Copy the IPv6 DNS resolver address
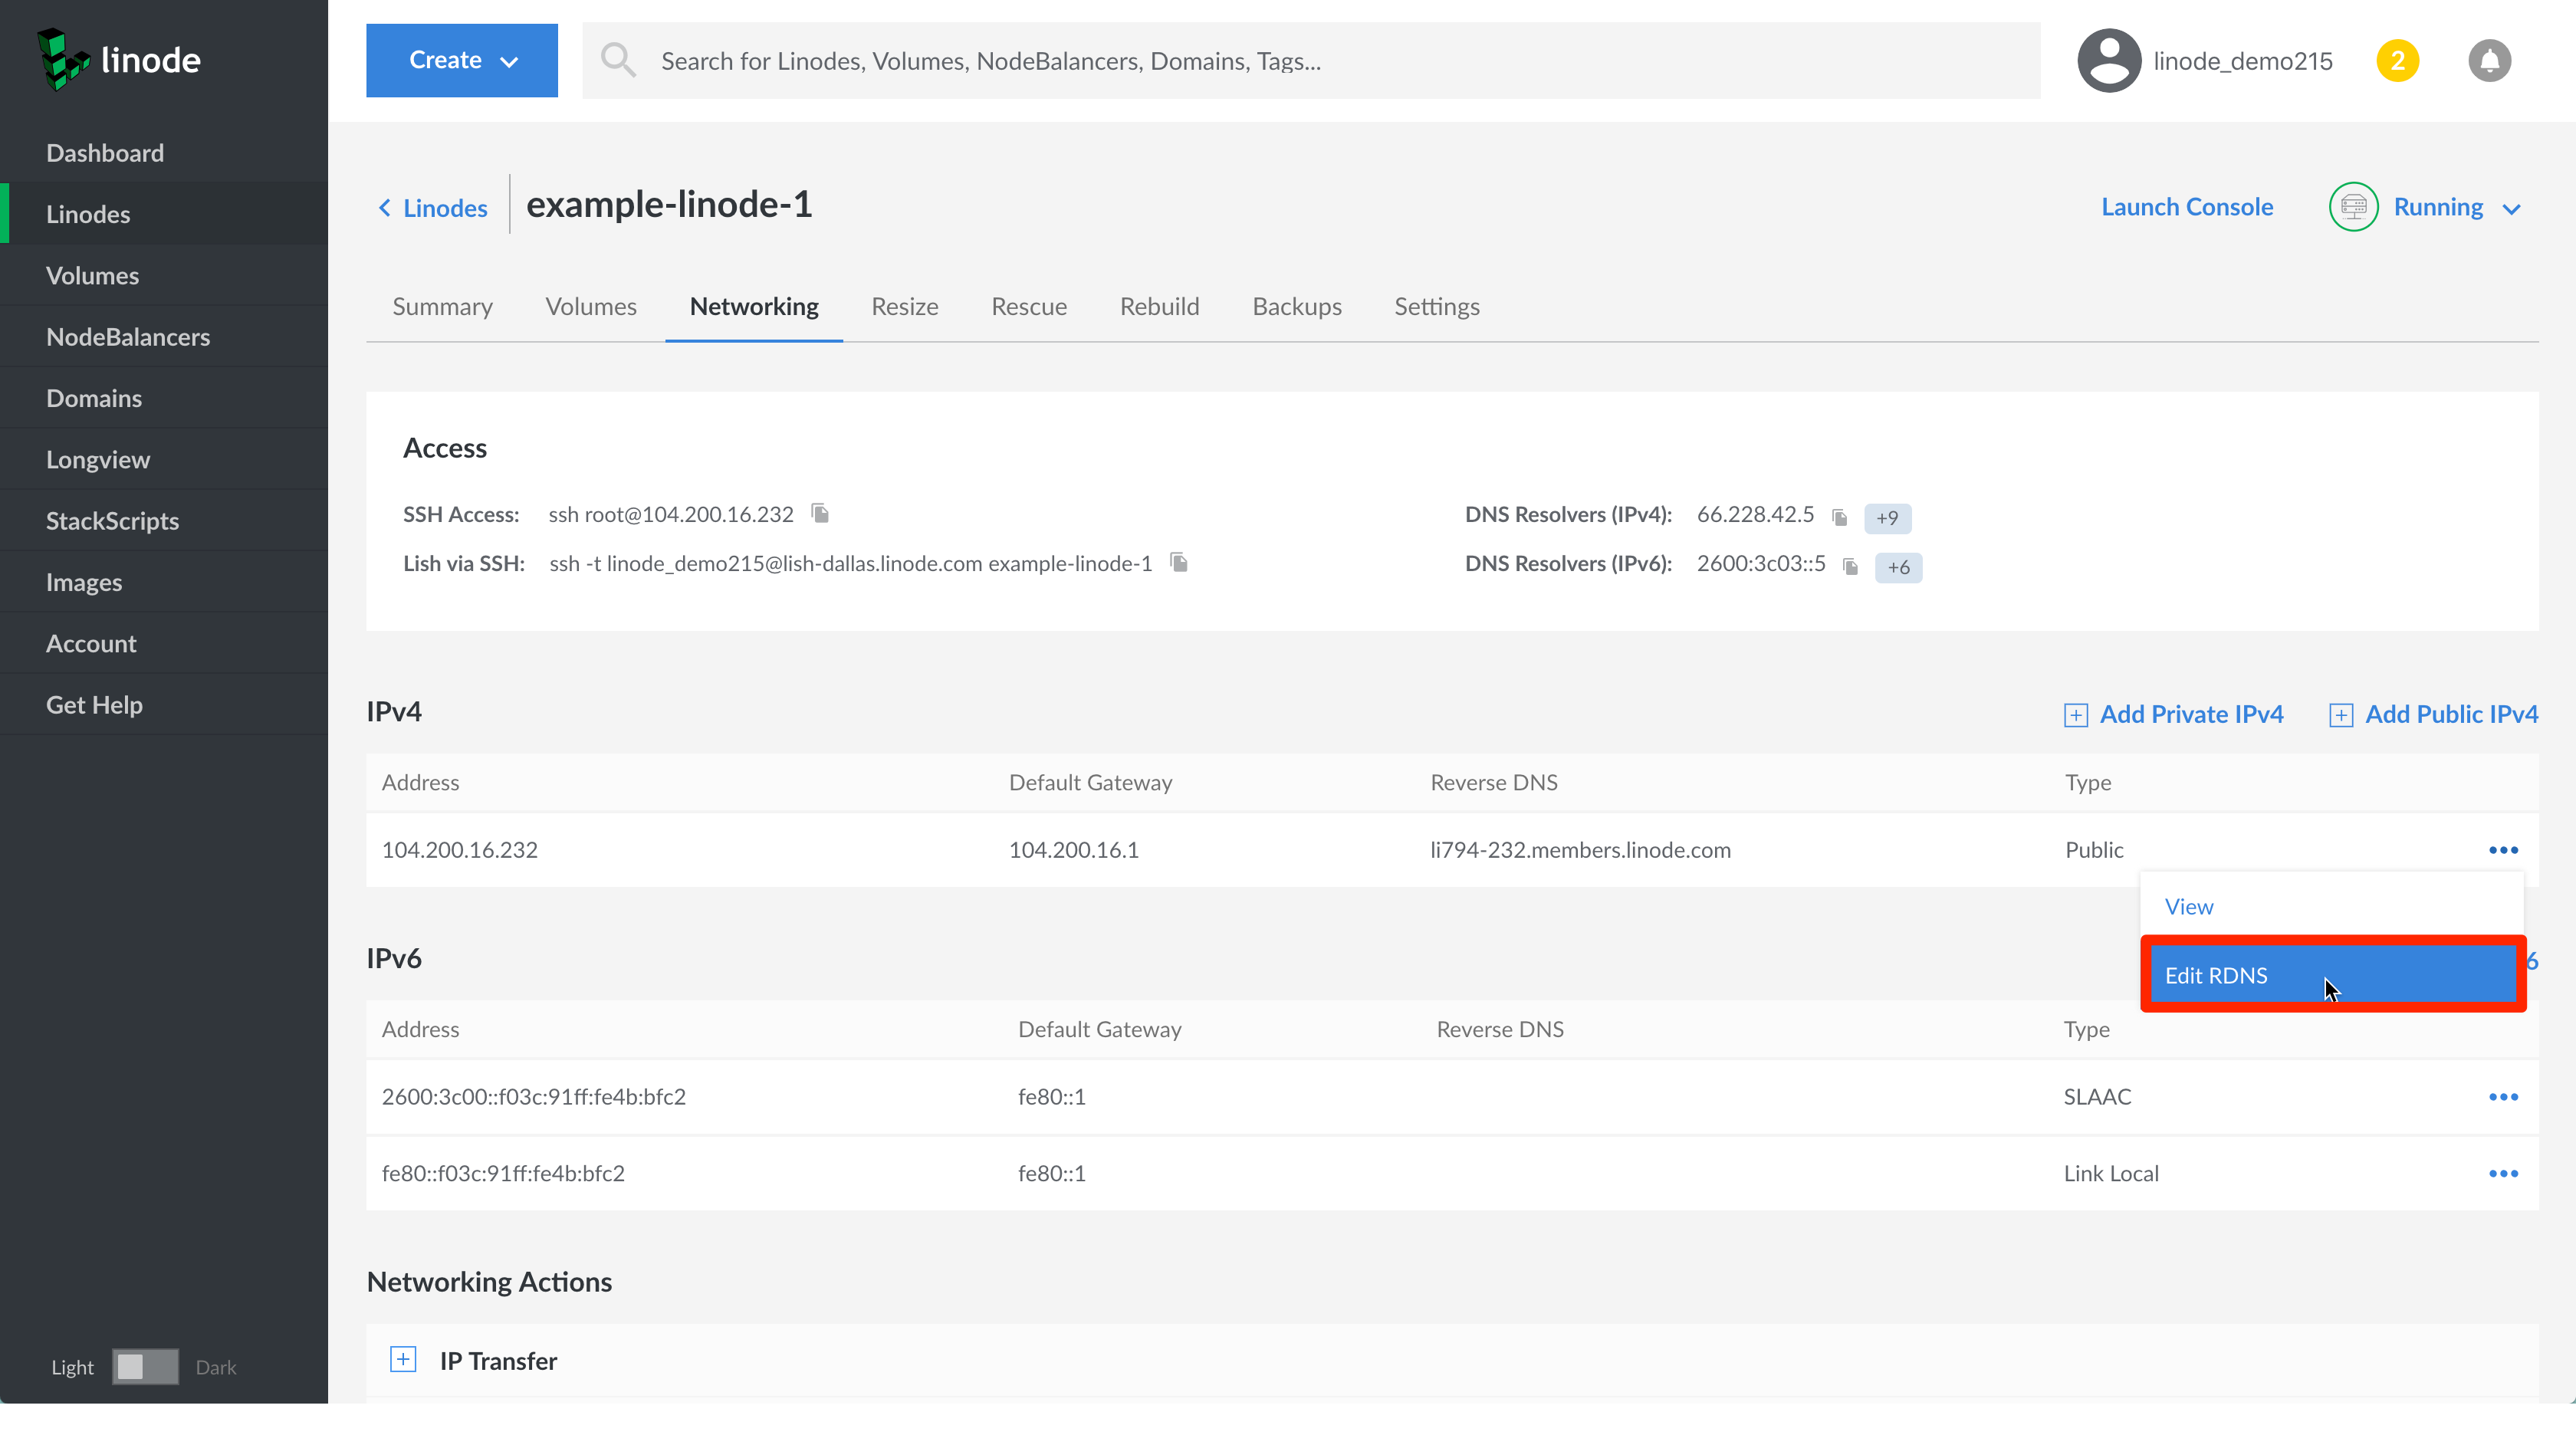Screen dimensions: 2576x1435 [x=1850, y=566]
